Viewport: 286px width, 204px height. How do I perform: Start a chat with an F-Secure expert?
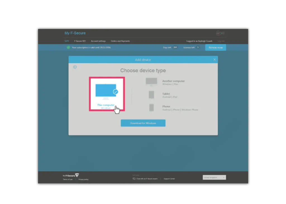(x=145, y=179)
